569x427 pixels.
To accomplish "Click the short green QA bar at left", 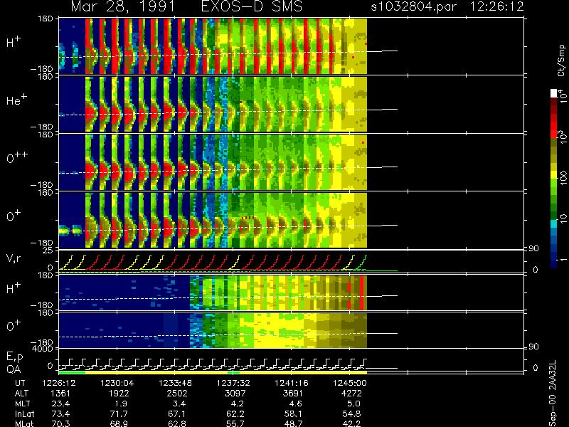I will tap(72, 372).
